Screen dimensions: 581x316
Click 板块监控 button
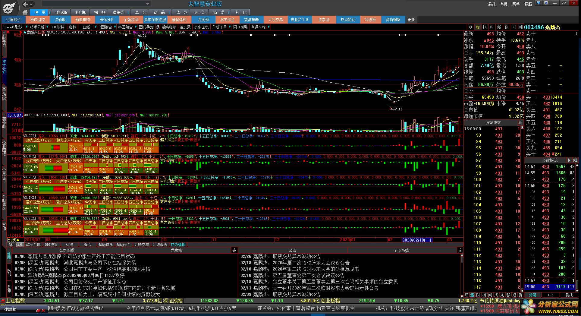point(37,20)
